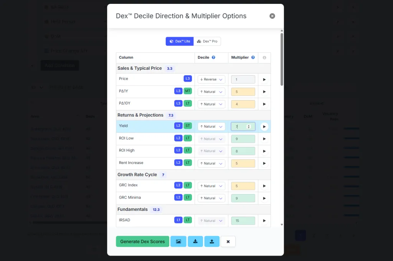Edit GRC Minima multiplier field
Viewport: 393px width, 261px height.
click(x=243, y=198)
